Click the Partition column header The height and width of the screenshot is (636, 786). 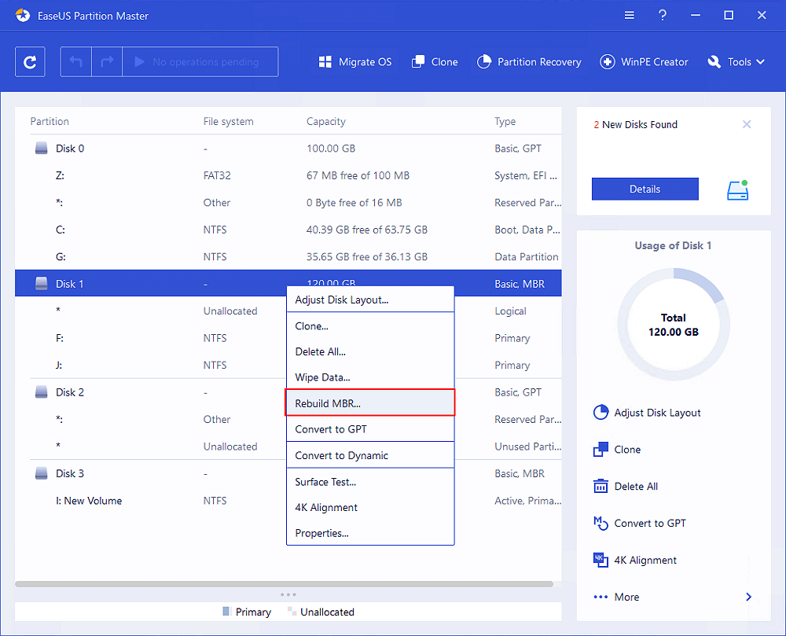pos(49,121)
